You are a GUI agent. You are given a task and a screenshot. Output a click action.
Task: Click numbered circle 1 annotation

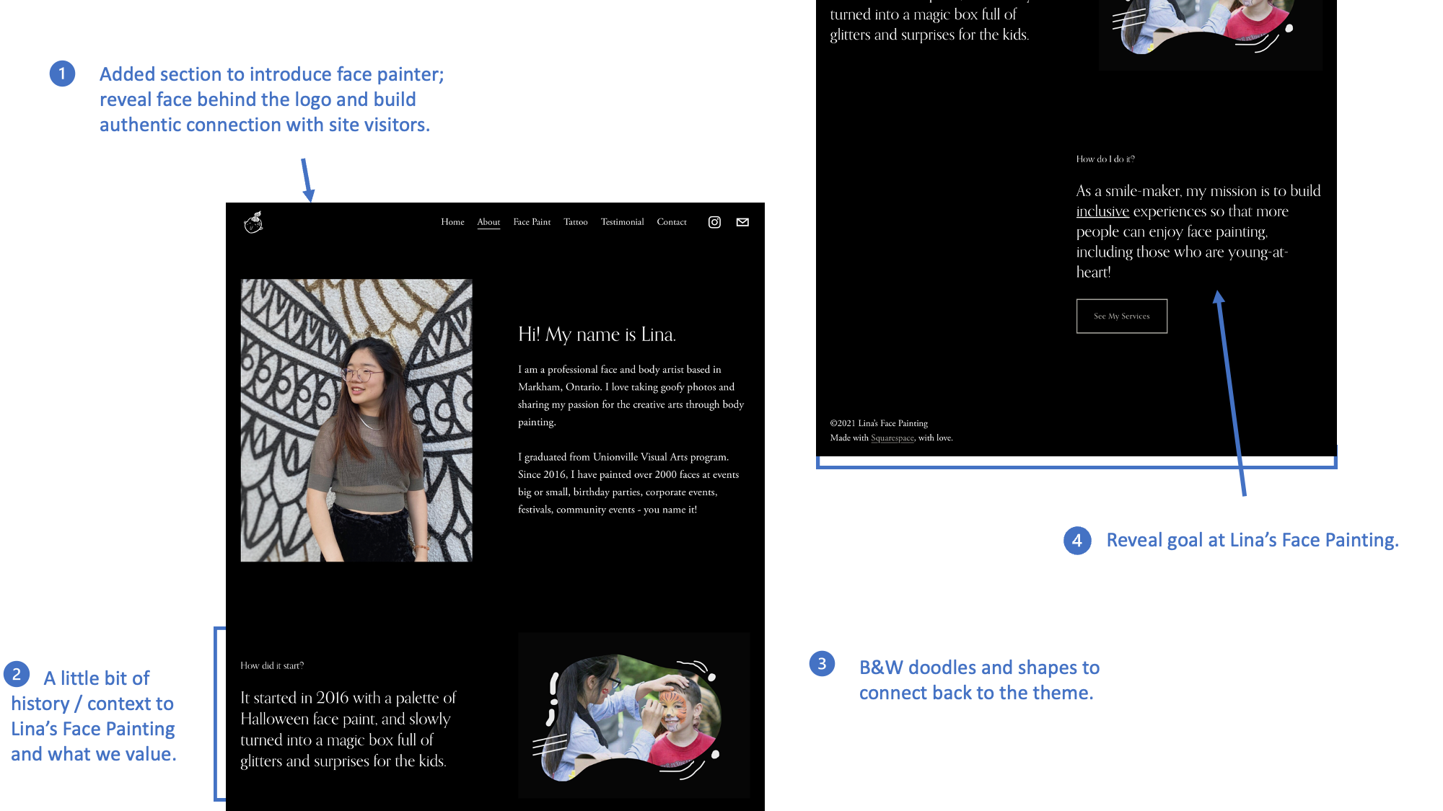point(62,74)
